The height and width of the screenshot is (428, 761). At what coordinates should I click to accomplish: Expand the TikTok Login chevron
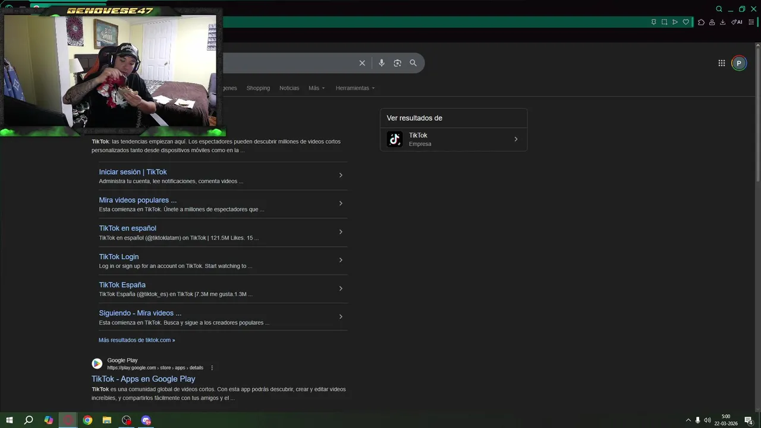(x=341, y=260)
